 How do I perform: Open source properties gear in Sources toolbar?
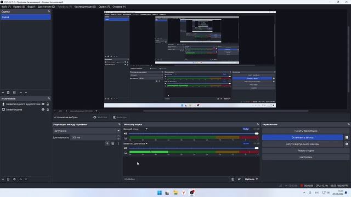tap(14, 179)
